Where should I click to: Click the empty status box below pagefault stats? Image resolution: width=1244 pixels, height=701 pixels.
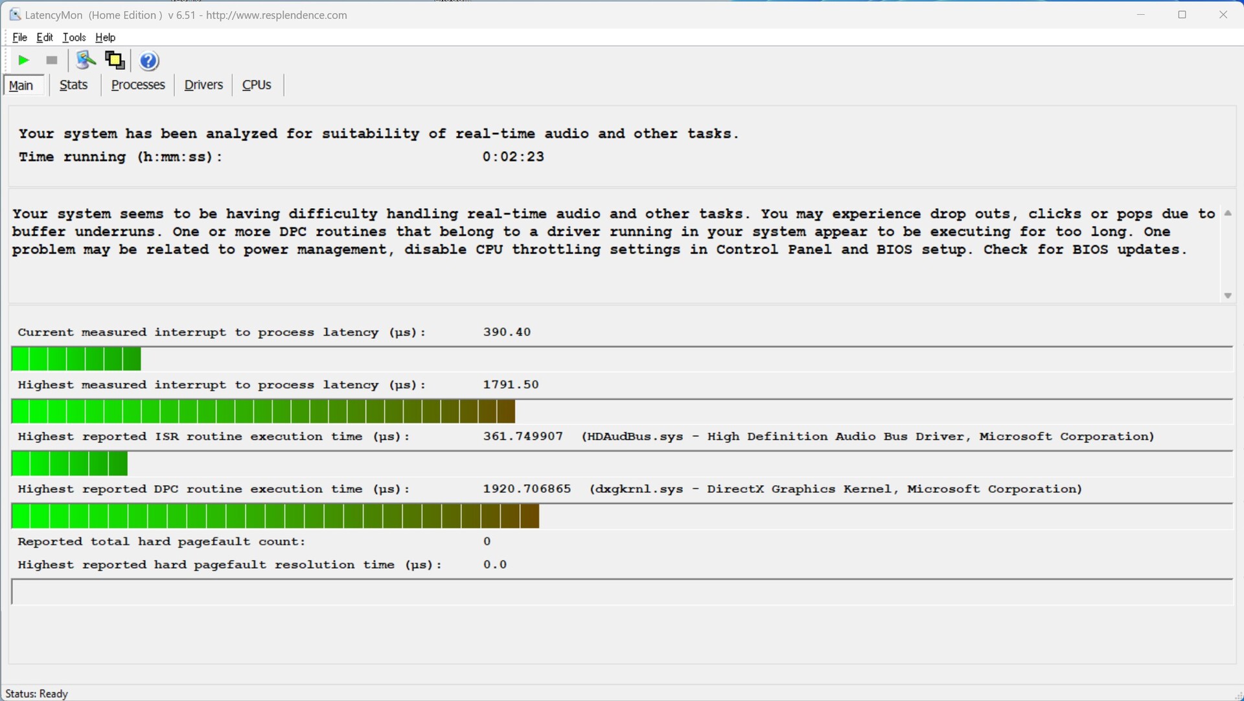point(622,592)
